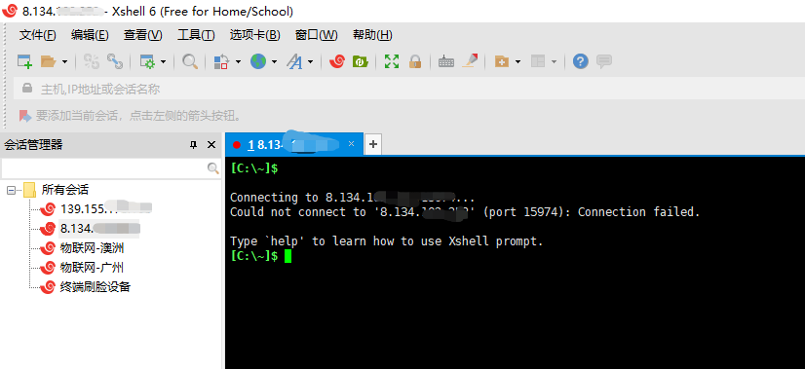This screenshot has width=805, height=369.
Task: Click the globe Encoding icon
Action: tap(258, 62)
